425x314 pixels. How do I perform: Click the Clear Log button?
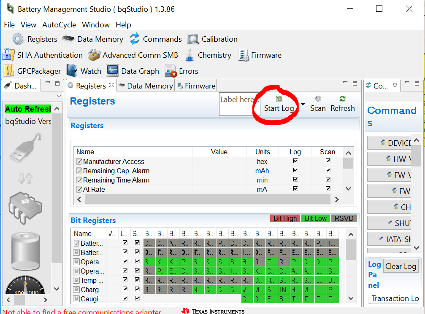tap(401, 266)
